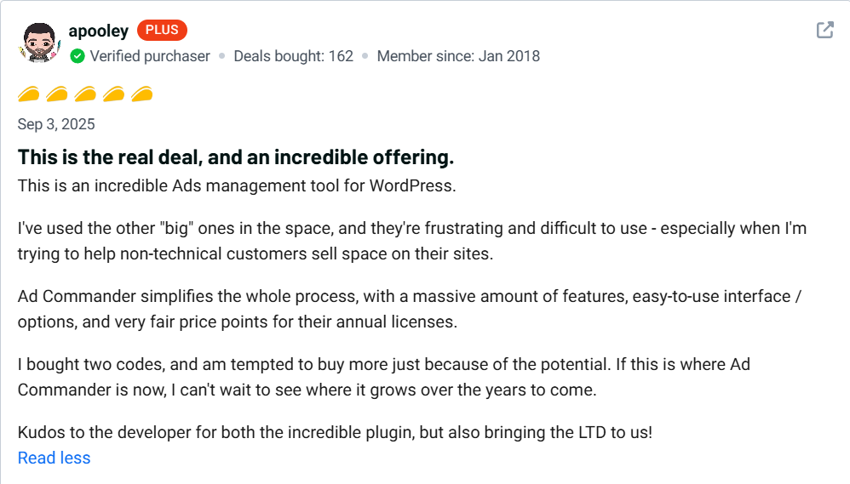Image resolution: width=850 pixels, height=484 pixels.
Task: Open apooley's profile avatar
Action: click(37, 43)
